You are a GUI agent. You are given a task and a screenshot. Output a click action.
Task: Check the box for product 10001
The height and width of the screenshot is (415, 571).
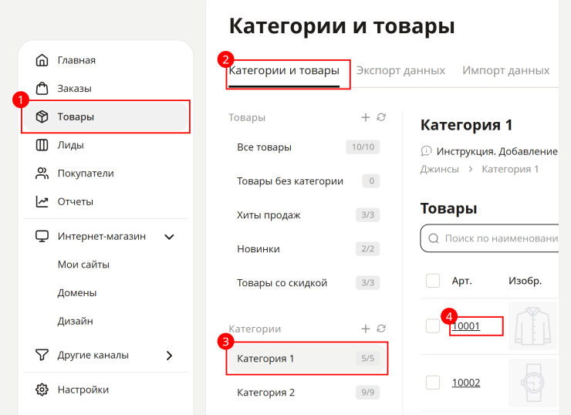click(433, 326)
